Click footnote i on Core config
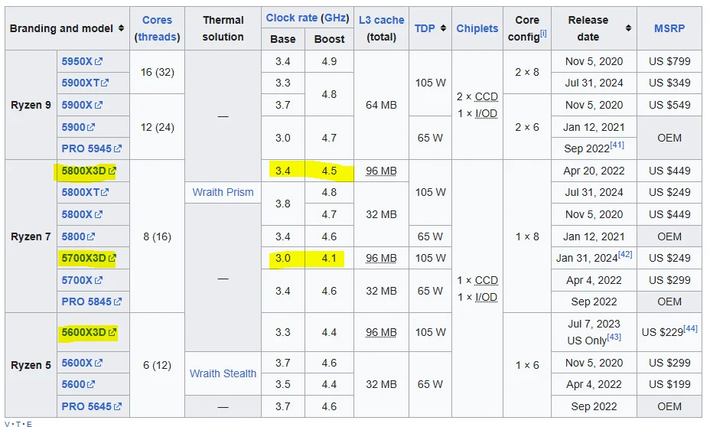710x427 pixels. click(543, 33)
